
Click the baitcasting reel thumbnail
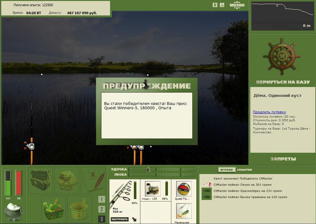[152, 189]
